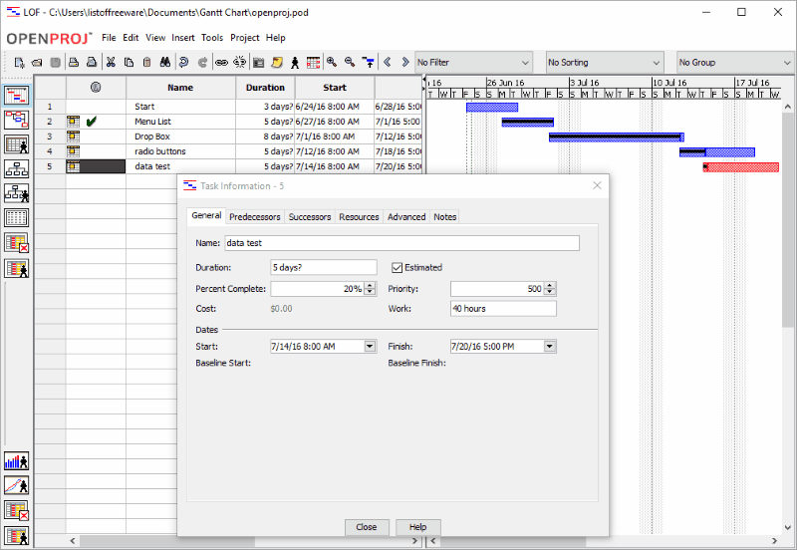Open Find with the binoculars icon
Screen dimensions: 797x550
[x=165, y=63]
